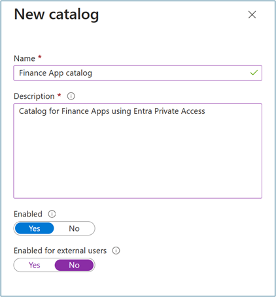Click the 'Name' field label
The image size is (276, 297).
(24, 58)
